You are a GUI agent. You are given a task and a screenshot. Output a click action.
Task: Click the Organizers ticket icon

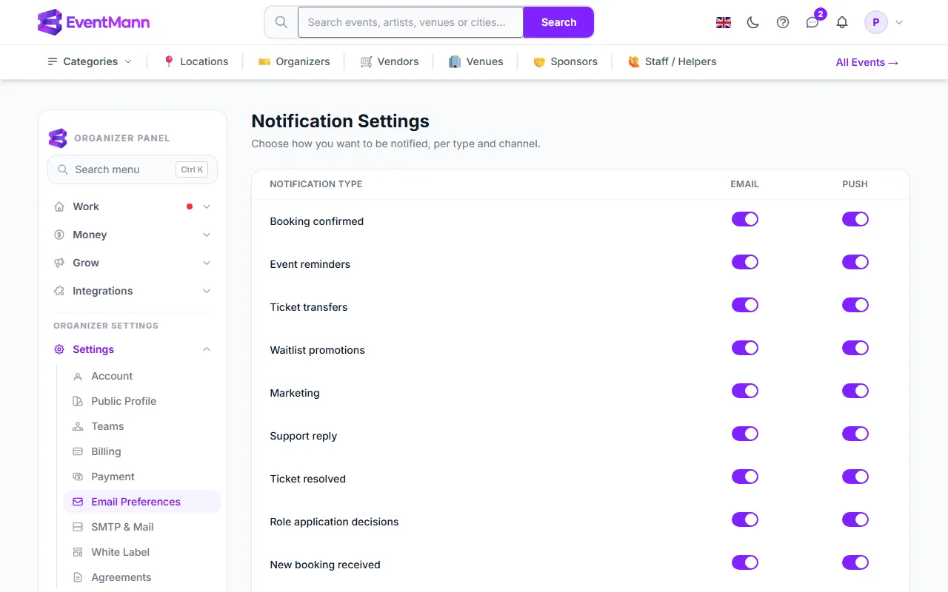[x=264, y=61]
